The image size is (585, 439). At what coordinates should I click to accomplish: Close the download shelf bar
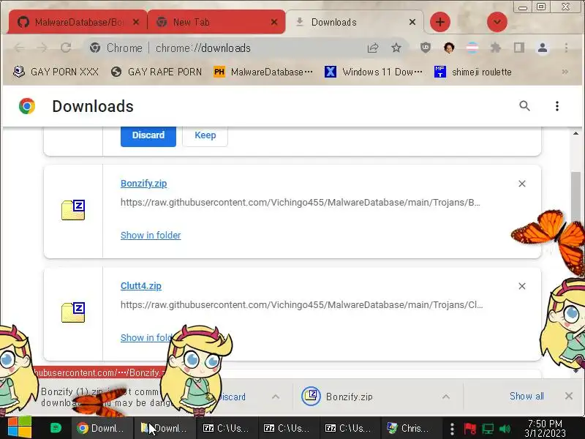(x=569, y=396)
